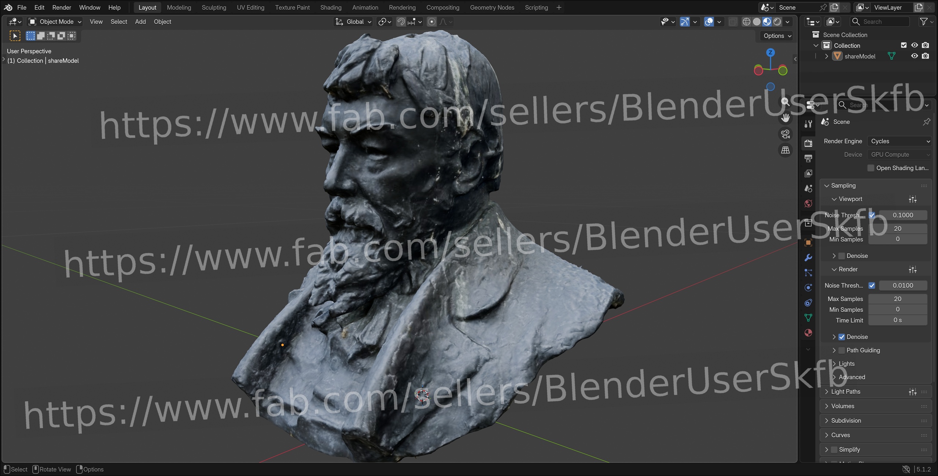This screenshot has width=938, height=476.
Task: Click the Blender logo menu
Action: (x=8, y=7)
